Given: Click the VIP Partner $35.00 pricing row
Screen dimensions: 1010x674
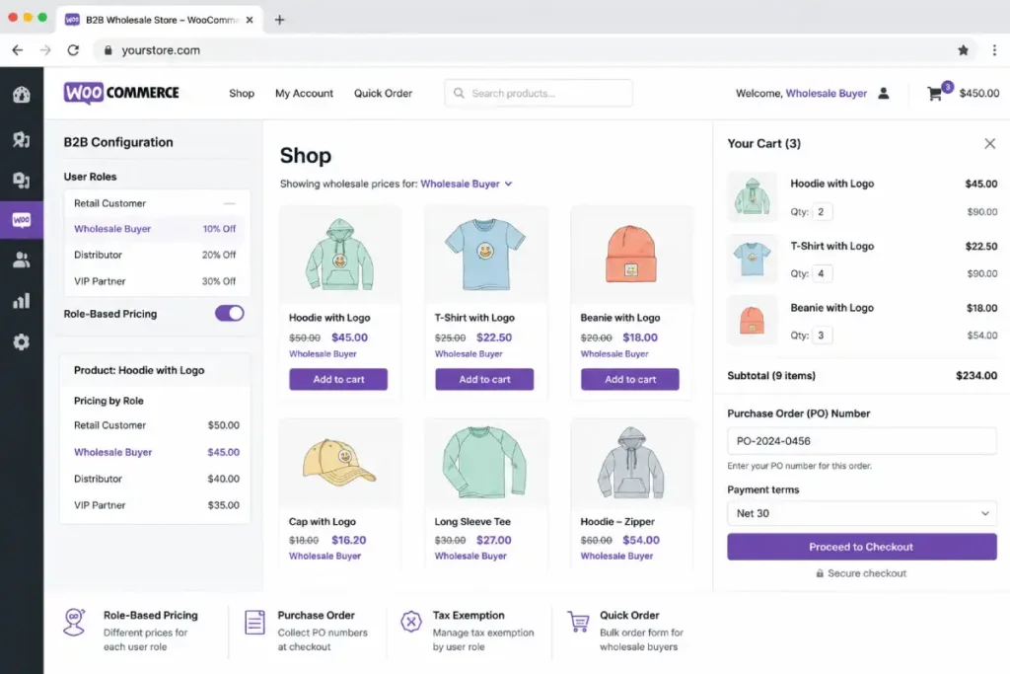Looking at the screenshot, I should click(x=157, y=506).
